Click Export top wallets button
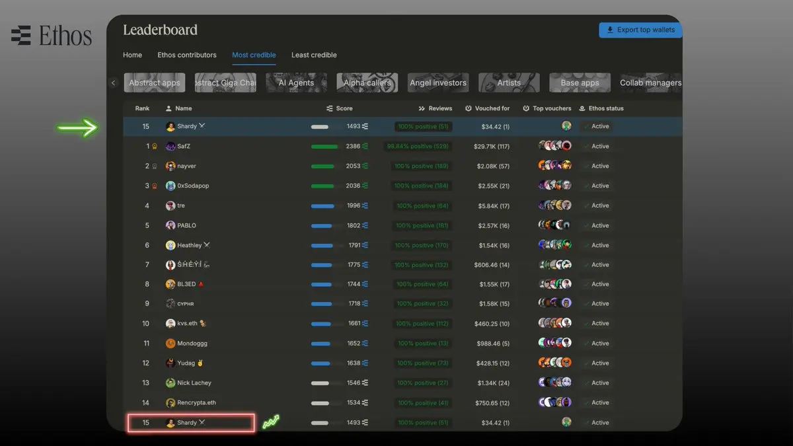This screenshot has height=446, width=793. coord(640,30)
